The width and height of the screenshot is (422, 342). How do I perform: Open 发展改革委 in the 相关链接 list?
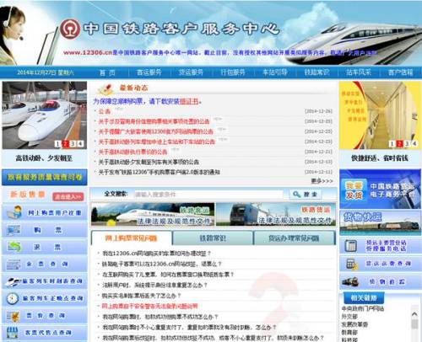coord(354,324)
